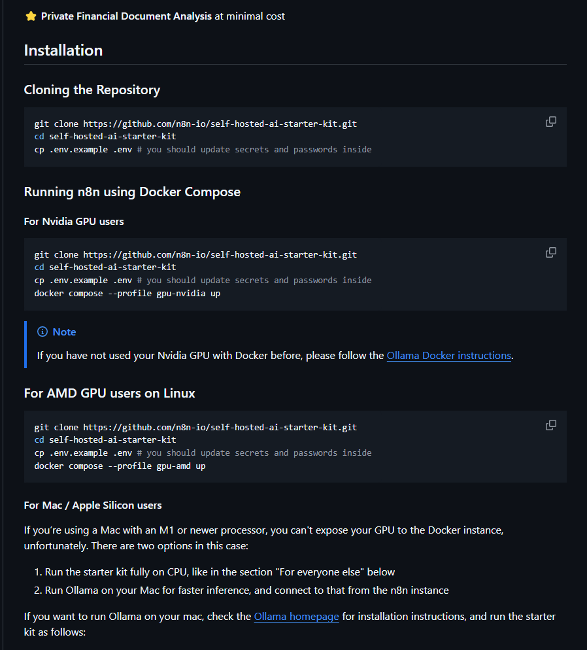Click list item about running fully on CPU

tap(220, 572)
